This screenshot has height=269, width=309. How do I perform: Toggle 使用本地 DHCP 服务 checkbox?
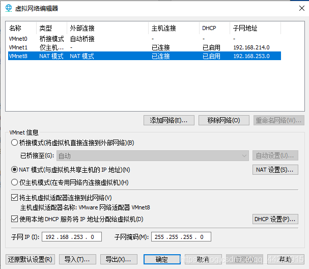[x=14, y=219]
